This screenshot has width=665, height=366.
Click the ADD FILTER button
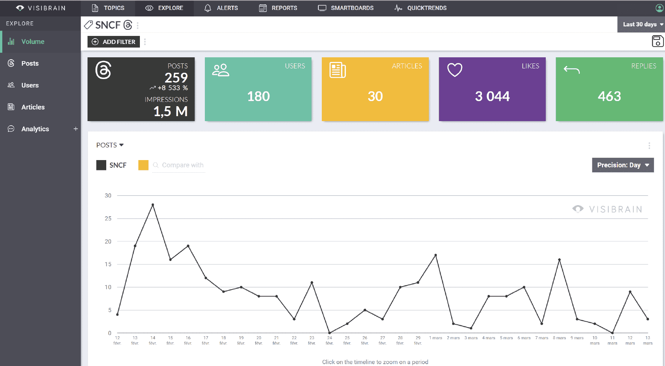(x=114, y=42)
